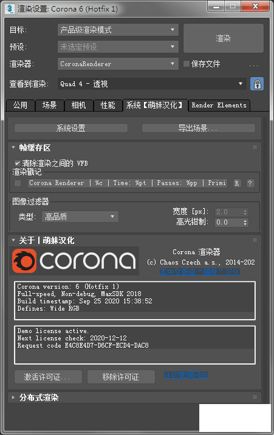Open the 图像过滤器 类型 dropdown
Viewport: 274px width, 435px height.
tap(80, 217)
